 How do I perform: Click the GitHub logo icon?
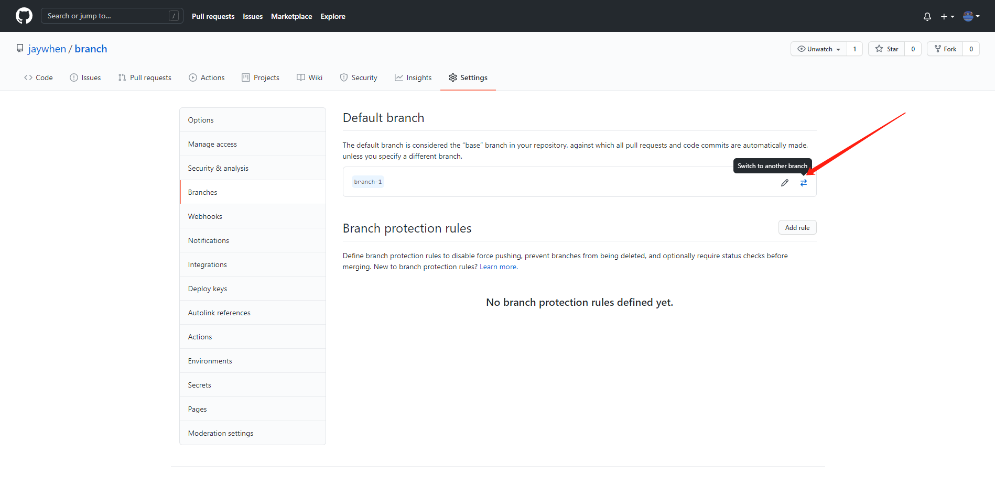click(24, 16)
